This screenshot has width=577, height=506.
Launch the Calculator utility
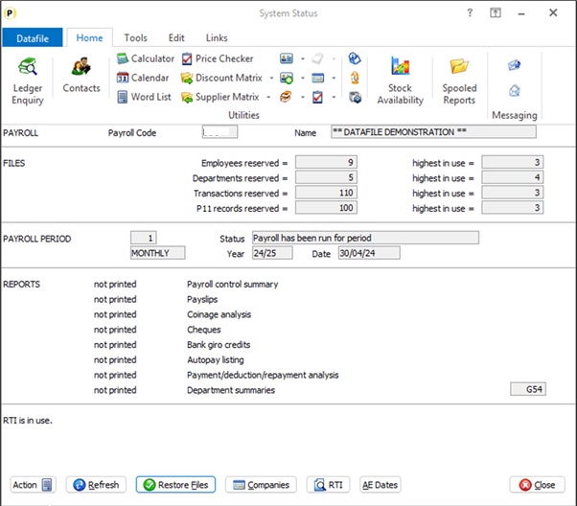coord(146,58)
